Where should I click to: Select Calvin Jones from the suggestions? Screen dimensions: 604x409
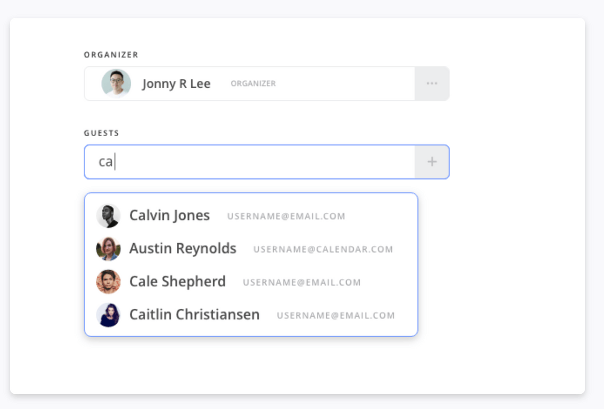[170, 215]
